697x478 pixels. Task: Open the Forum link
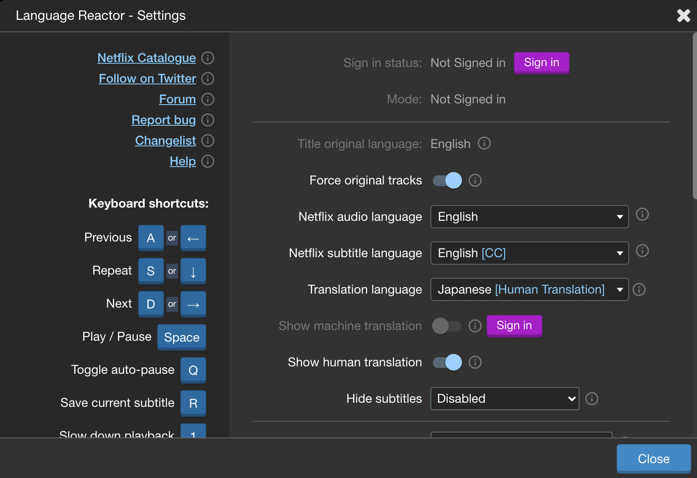click(178, 99)
